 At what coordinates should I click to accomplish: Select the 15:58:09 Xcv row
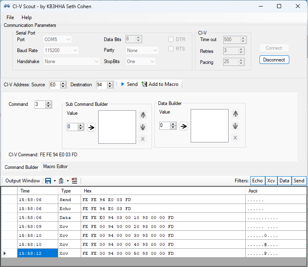coord(154,226)
